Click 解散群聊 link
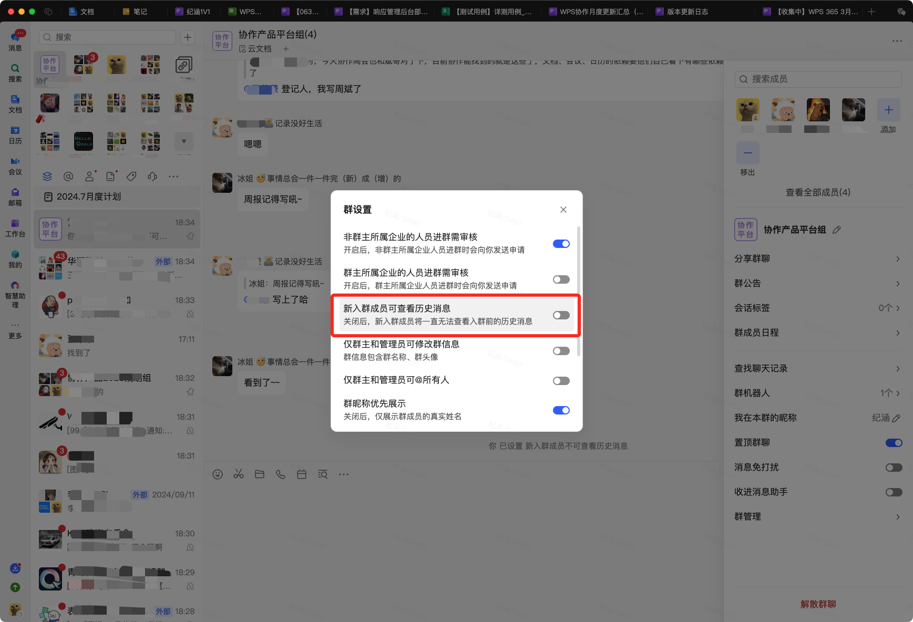This screenshot has width=913, height=622. pos(818,604)
